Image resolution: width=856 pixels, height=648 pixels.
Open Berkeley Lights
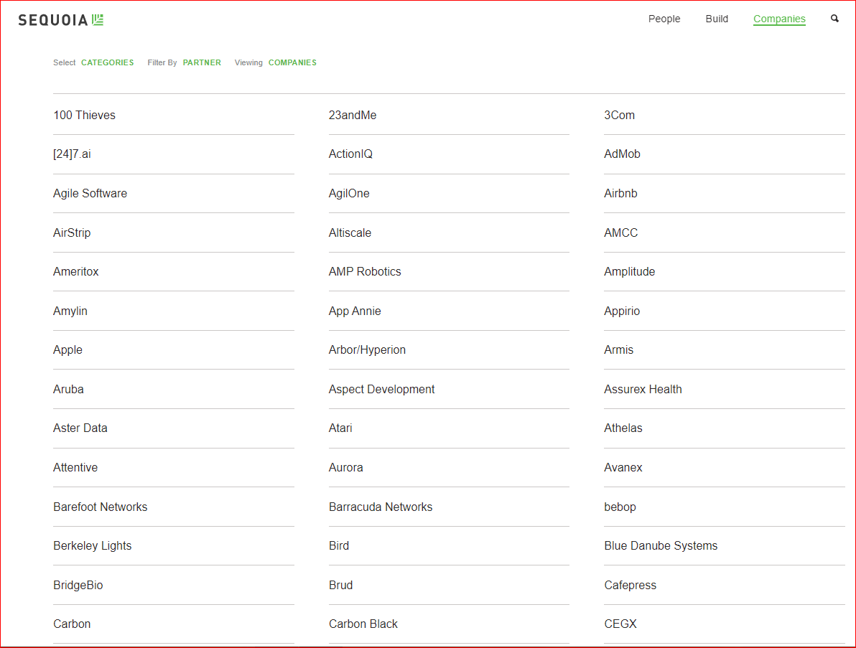point(92,545)
